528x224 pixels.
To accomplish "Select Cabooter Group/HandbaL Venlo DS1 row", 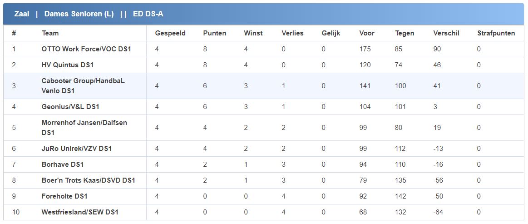I will pyautogui.click(x=83, y=85).
